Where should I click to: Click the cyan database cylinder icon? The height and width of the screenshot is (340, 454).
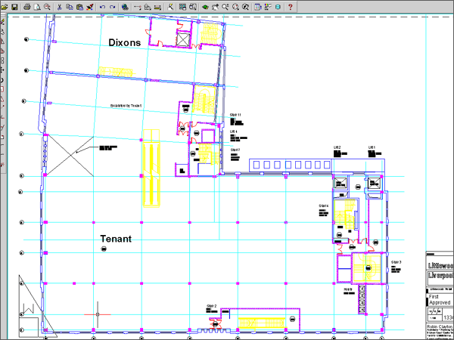pyautogui.click(x=278, y=7)
